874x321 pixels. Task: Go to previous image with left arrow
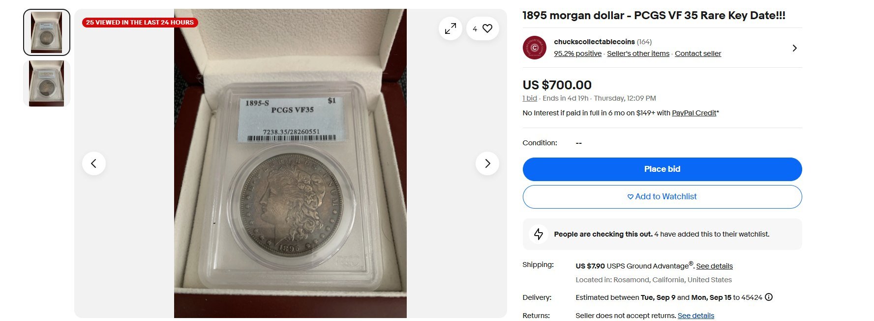coord(94,163)
